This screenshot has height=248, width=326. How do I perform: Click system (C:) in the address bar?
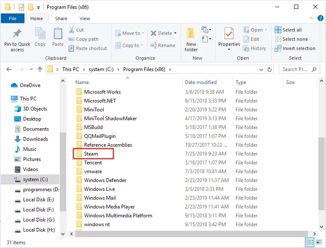(101, 69)
